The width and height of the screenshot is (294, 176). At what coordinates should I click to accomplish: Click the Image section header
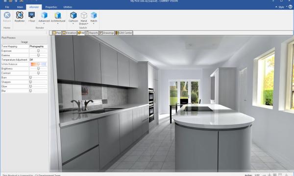[x=24, y=42]
